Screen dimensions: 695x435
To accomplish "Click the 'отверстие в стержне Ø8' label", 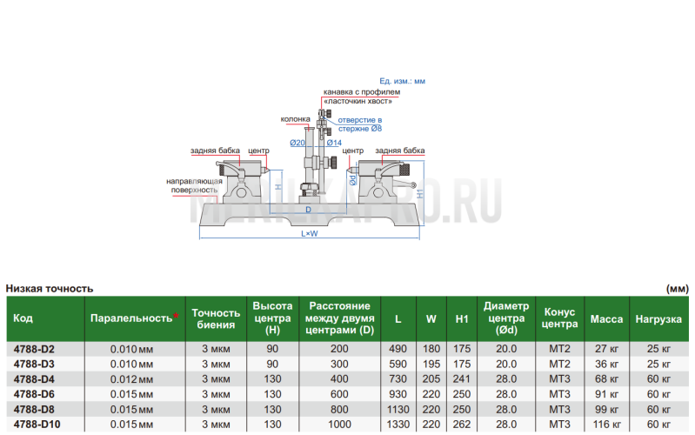I will pos(360,124).
